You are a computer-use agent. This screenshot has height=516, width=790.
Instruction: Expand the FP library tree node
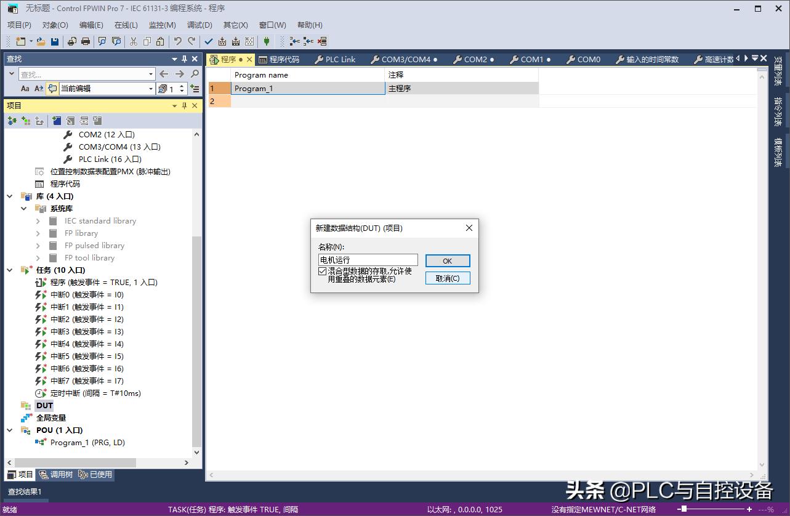click(x=38, y=233)
